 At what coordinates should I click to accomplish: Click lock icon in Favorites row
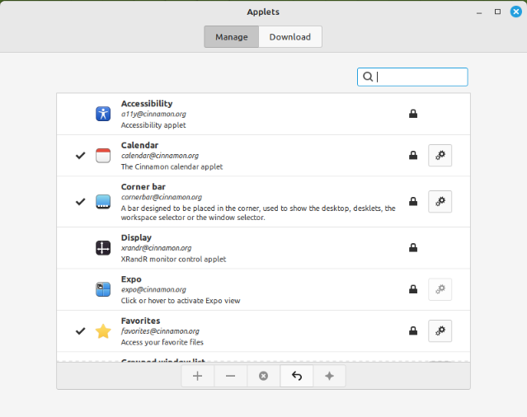[x=413, y=331]
